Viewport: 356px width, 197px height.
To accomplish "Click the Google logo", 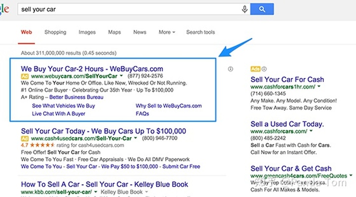I will coord(4,9).
